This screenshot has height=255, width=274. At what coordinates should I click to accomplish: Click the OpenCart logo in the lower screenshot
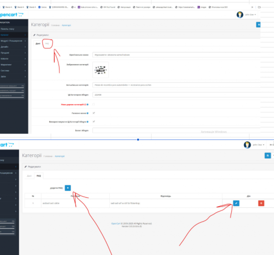point(7,145)
